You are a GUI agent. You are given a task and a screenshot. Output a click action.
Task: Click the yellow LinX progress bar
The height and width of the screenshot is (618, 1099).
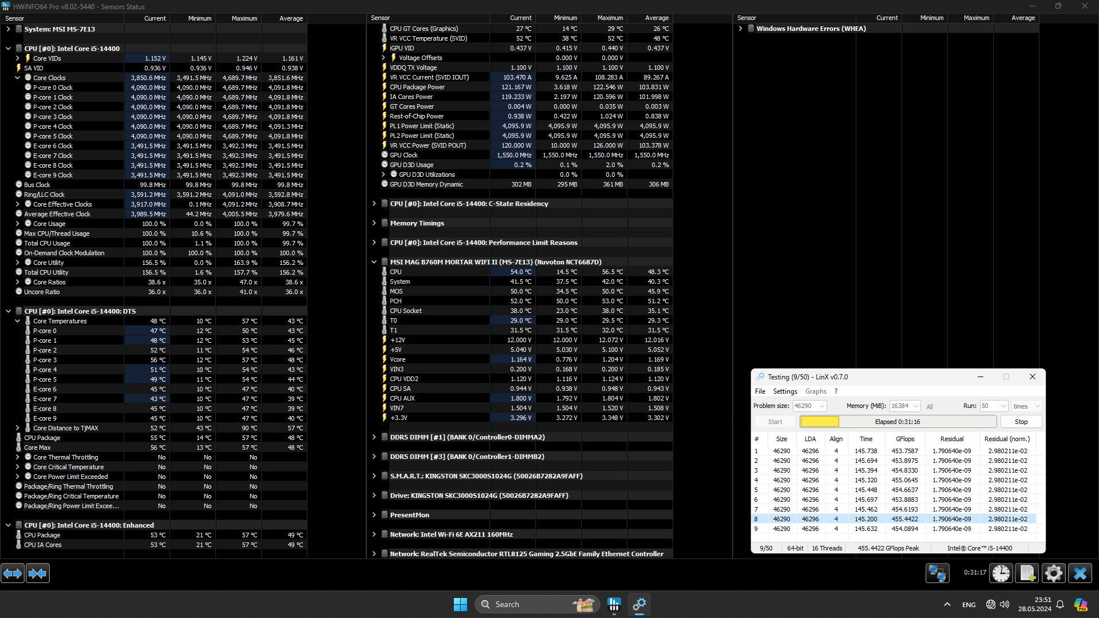click(x=819, y=422)
